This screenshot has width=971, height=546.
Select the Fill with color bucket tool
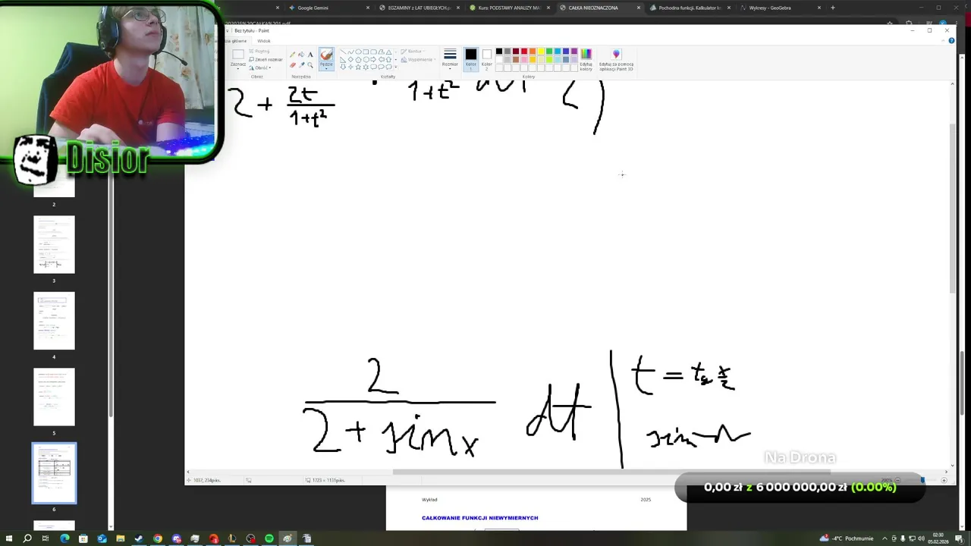[x=301, y=55]
